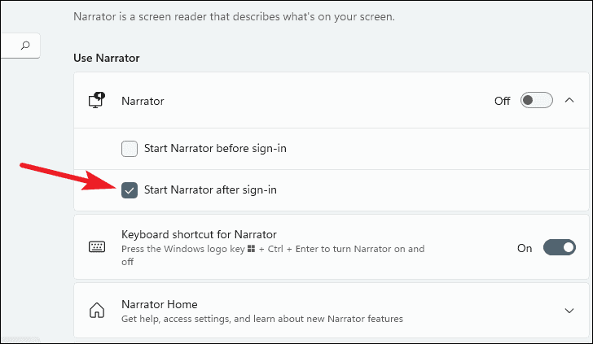Click the On label beside keyboard shortcut
The image size is (593, 344).
click(525, 248)
